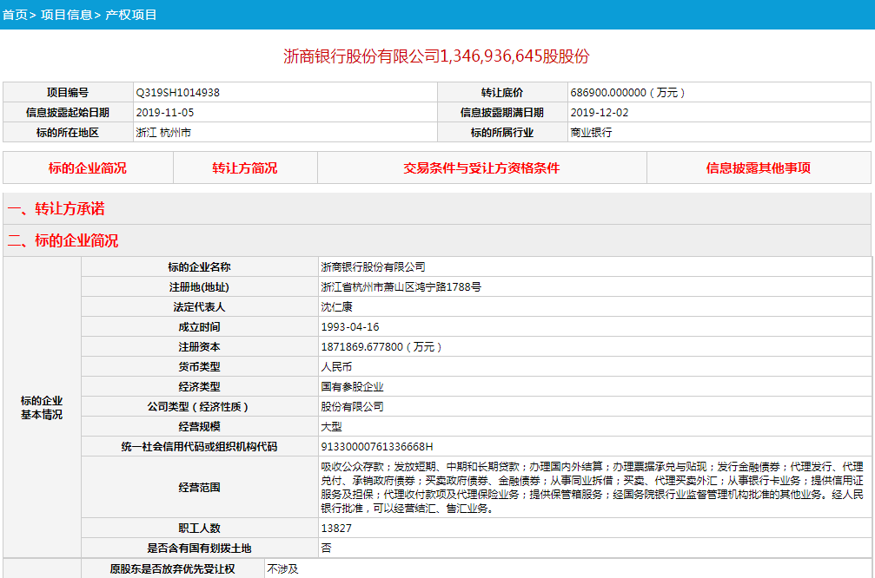The height and width of the screenshot is (578, 875).
Task: Click 统一社会信用代码或组织机构代码 label
Action: pyautogui.click(x=199, y=446)
